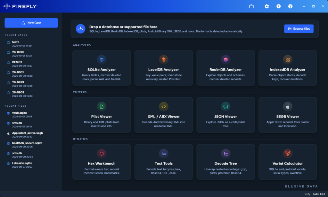This screenshot has height=197, width=328.
Task: Select the Plist Viewer title text
Action: click(102, 117)
